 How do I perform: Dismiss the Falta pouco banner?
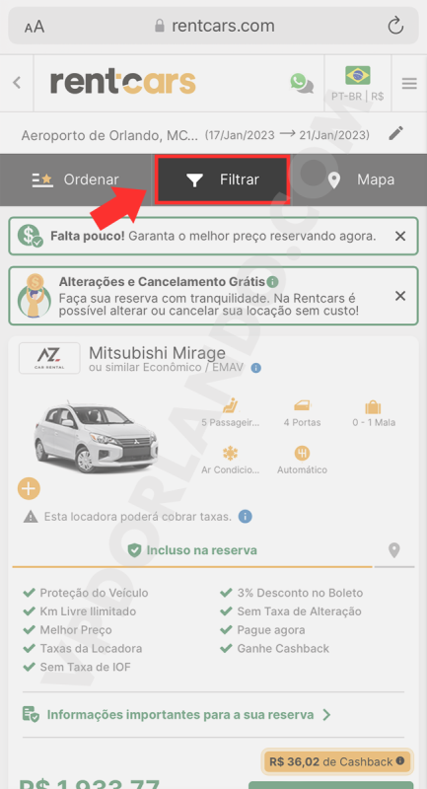coord(399,236)
